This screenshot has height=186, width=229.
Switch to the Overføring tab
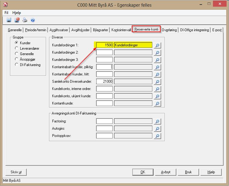click(169, 30)
